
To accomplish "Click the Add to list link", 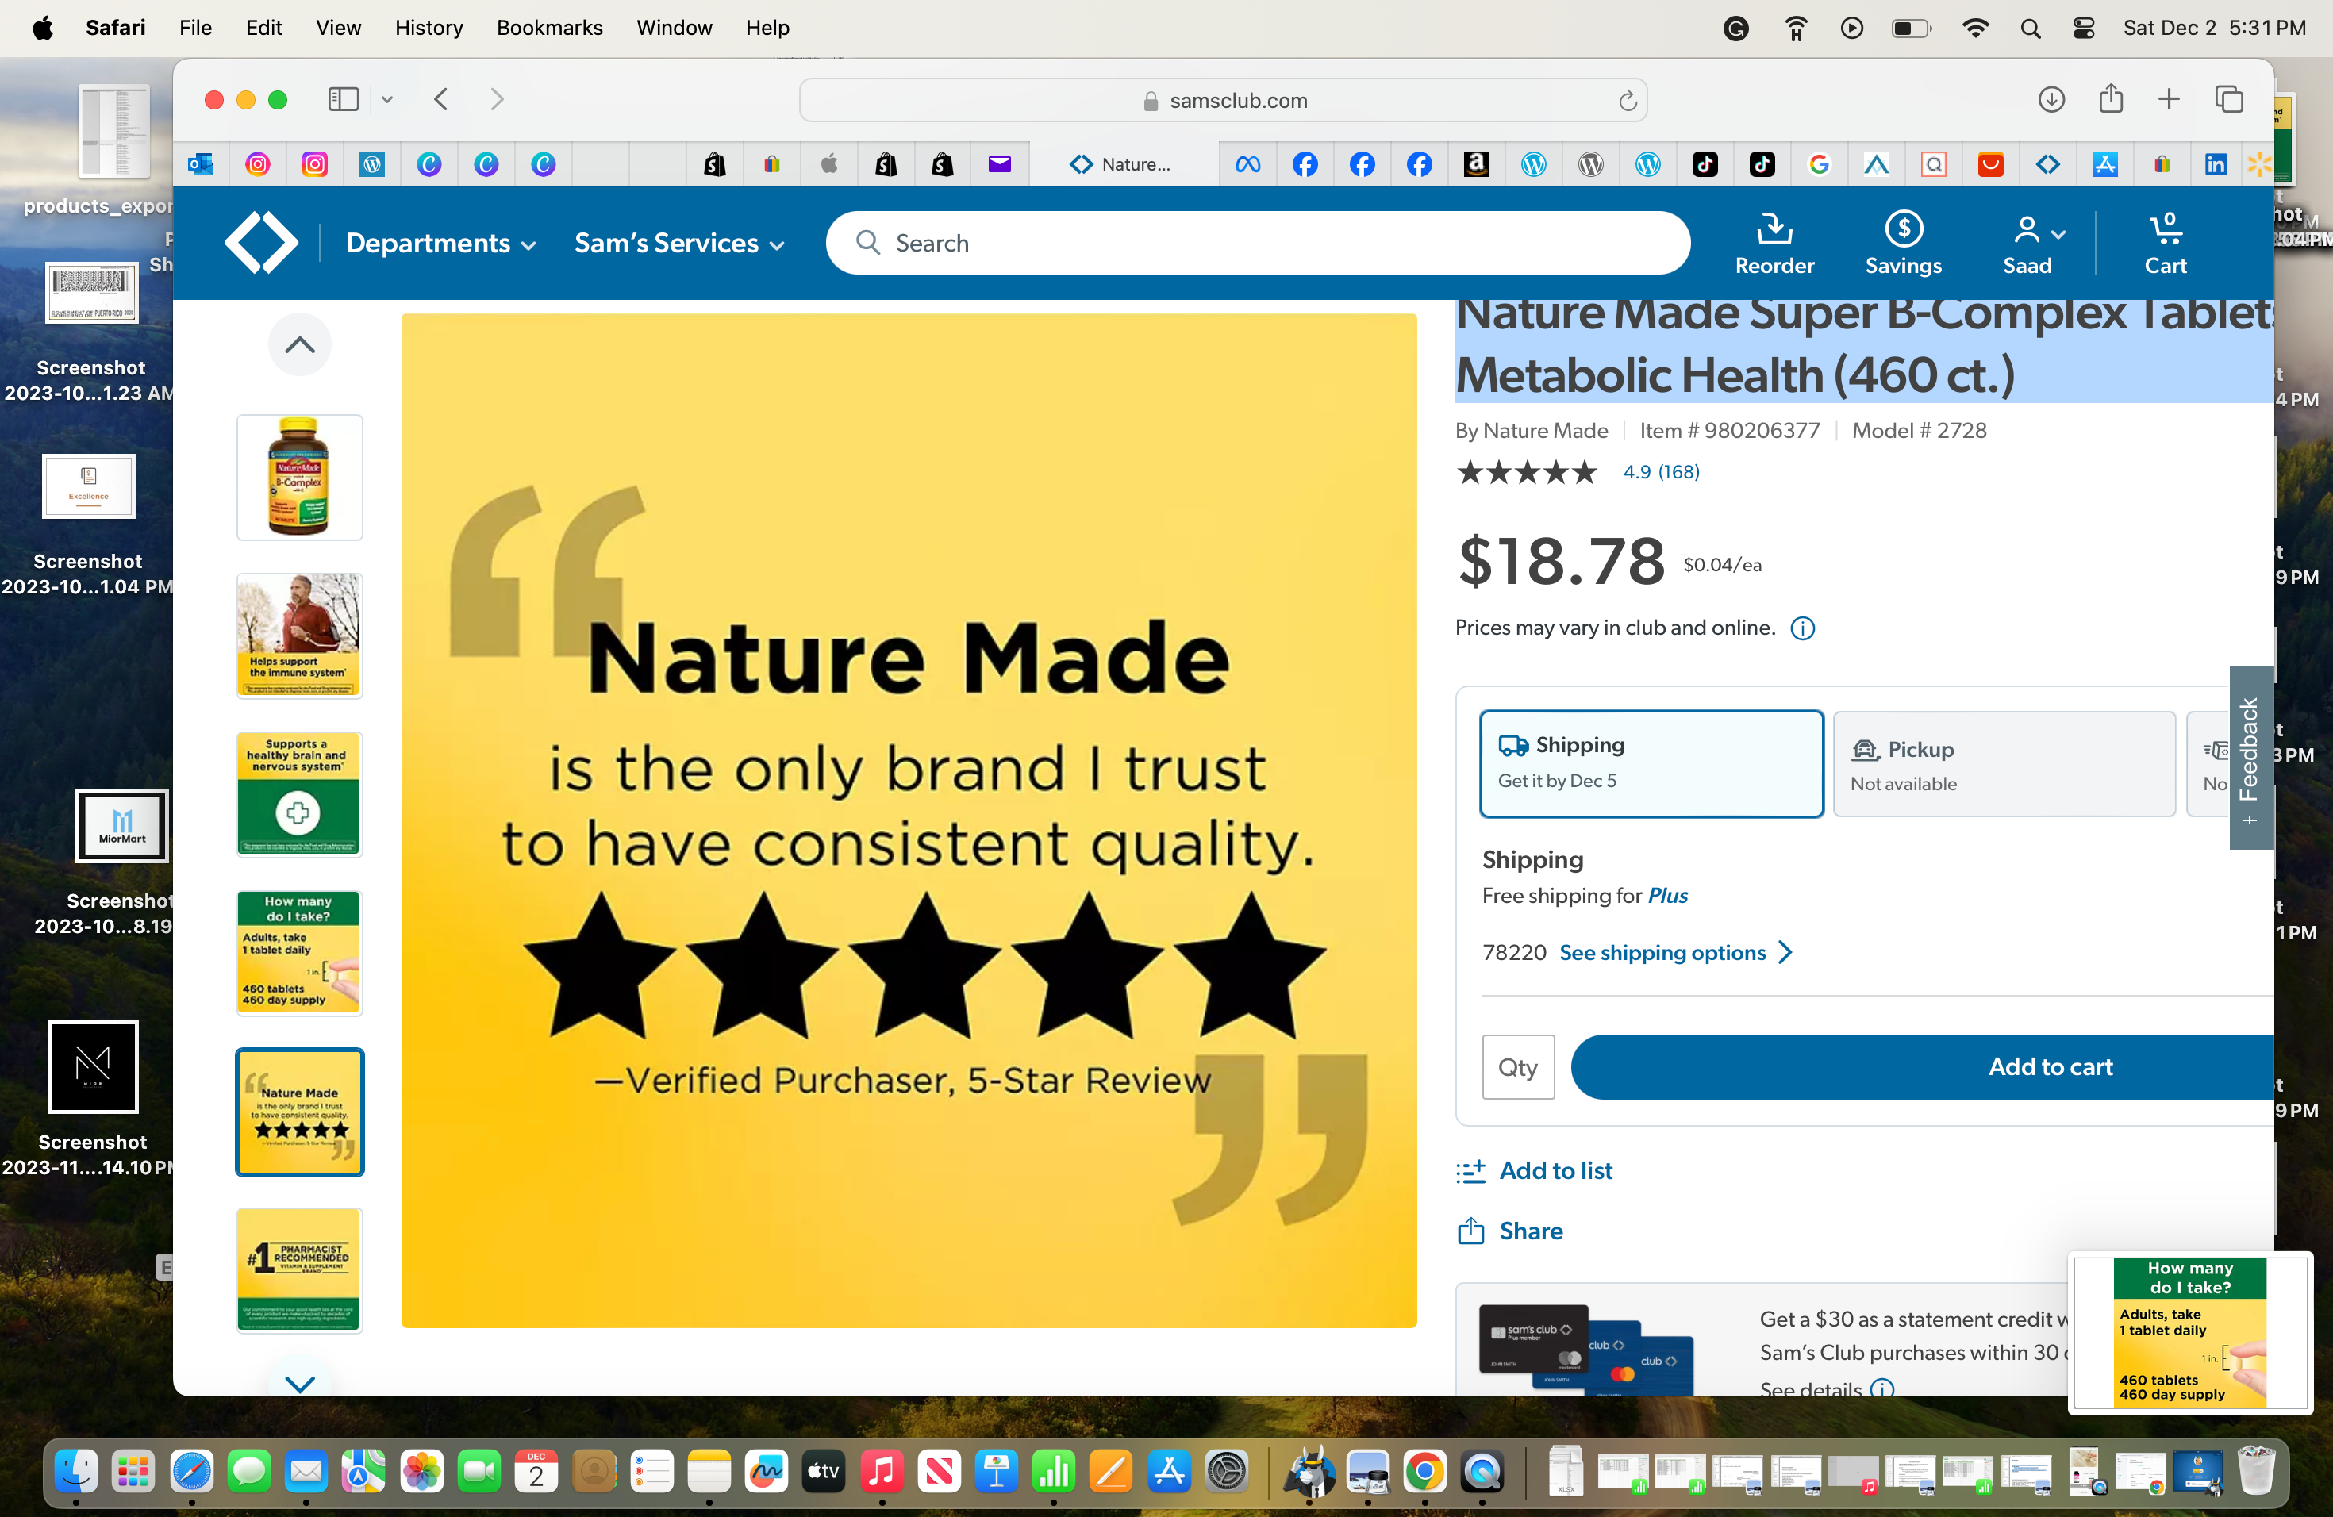I will [x=1555, y=1171].
